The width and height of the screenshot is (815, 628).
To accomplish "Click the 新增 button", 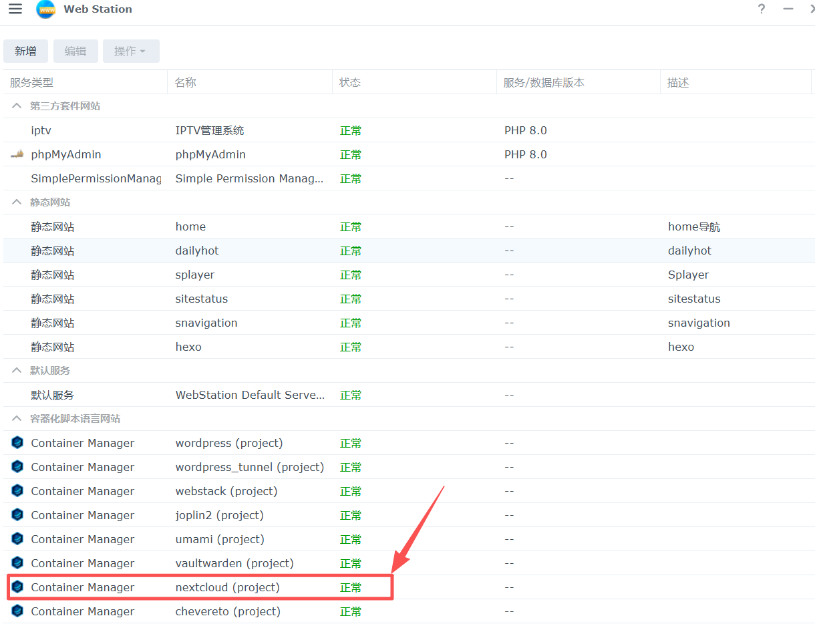I will 26,51.
